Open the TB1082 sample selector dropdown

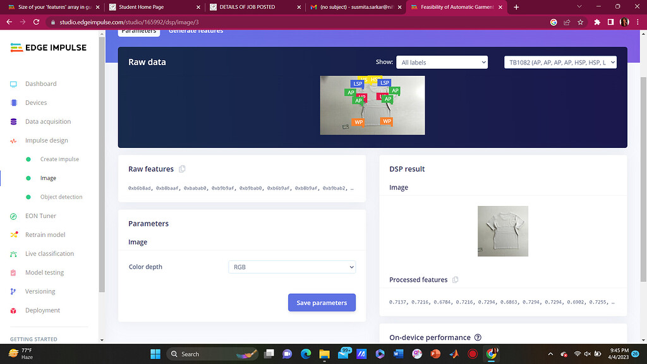pos(560,63)
